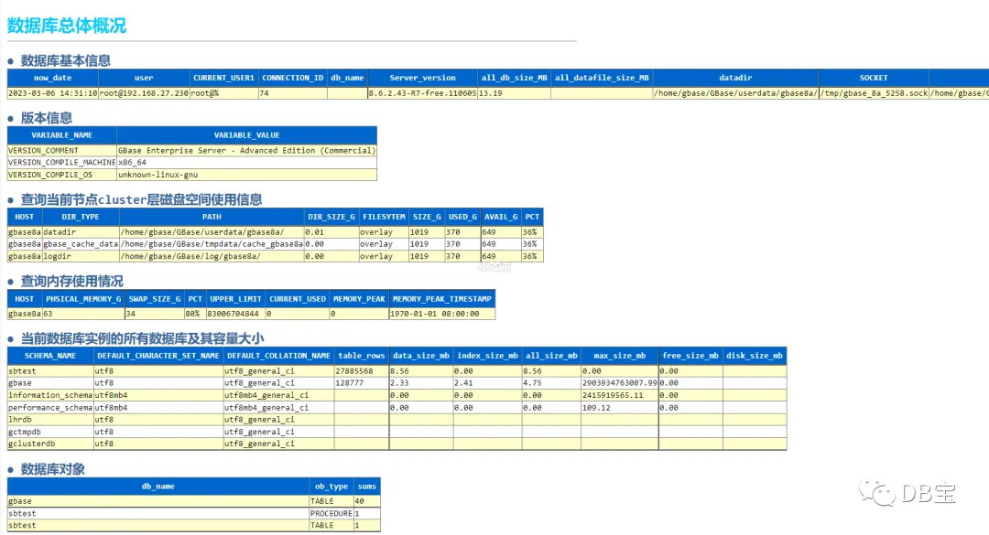Select the /tmp/gbase_8a_5258.sock socket cell

click(874, 93)
